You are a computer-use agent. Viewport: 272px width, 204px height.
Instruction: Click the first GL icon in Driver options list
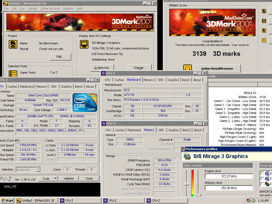[267, 173]
